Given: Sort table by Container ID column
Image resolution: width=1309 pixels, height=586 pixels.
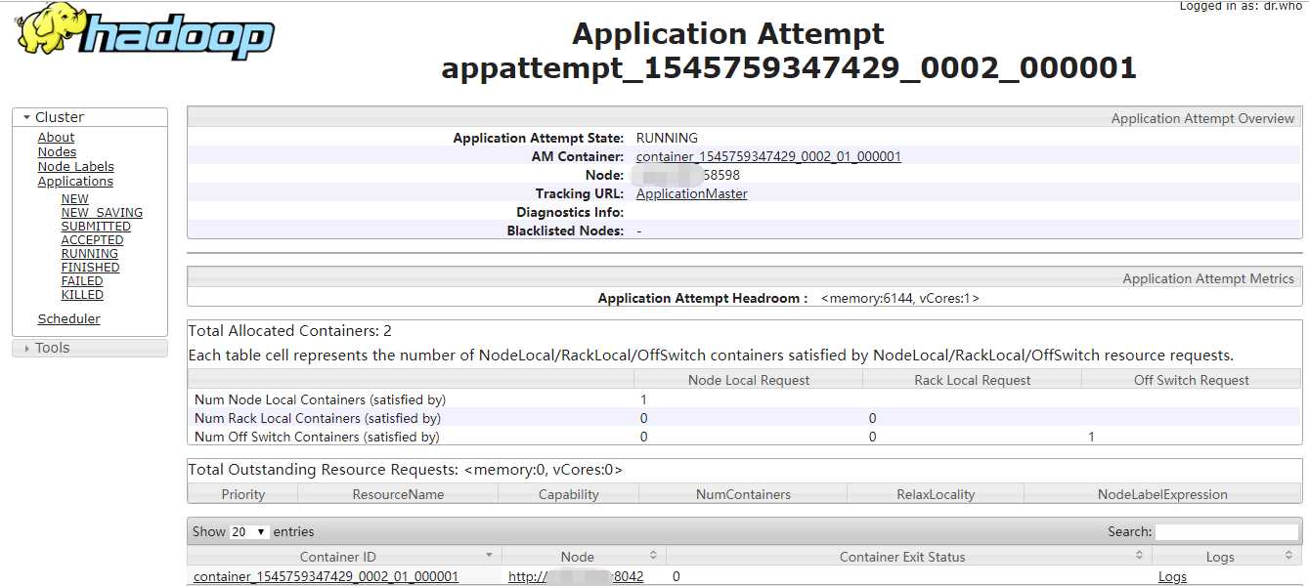Looking at the screenshot, I should (x=344, y=556).
